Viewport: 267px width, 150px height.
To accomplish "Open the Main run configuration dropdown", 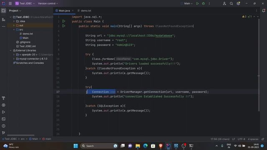I will [187, 3].
